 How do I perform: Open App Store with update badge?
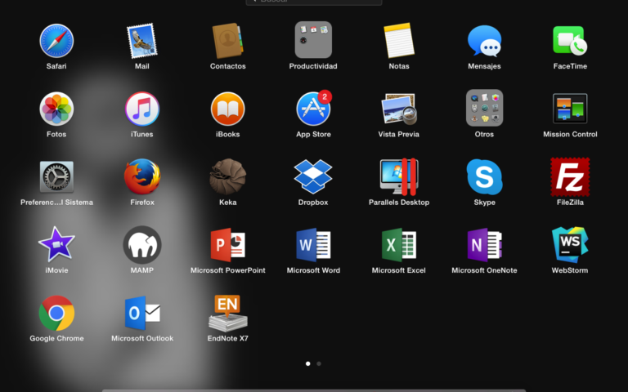click(313, 109)
